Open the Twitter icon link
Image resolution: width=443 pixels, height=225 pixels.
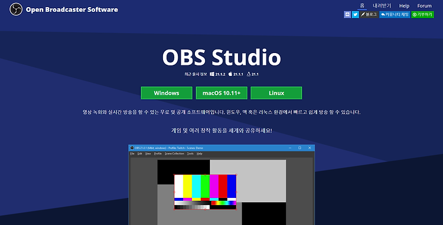[x=355, y=15]
